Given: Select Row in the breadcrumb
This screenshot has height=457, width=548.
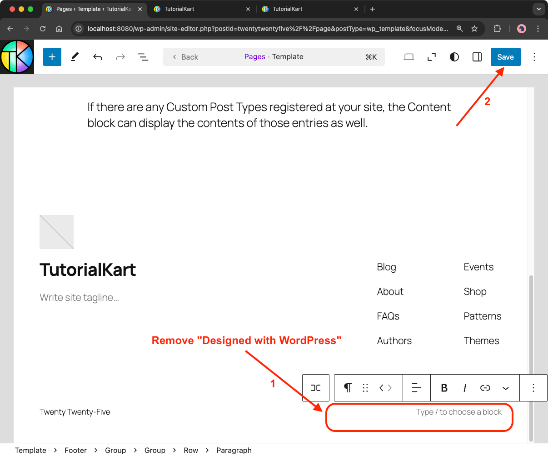Looking at the screenshot, I should click(191, 450).
